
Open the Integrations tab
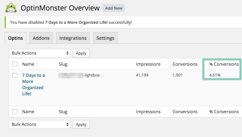[x=73, y=38]
